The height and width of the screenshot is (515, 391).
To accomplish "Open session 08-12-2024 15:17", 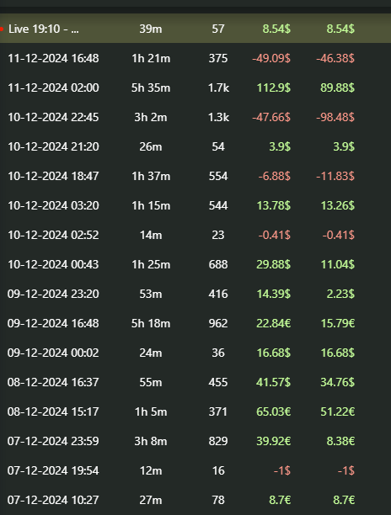I will tap(195, 411).
